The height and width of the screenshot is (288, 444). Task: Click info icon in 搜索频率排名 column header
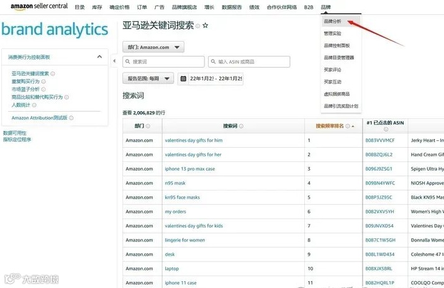[348, 126]
